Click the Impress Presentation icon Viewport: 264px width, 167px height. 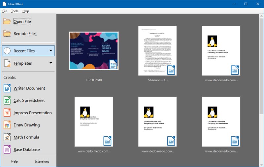(7, 113)
